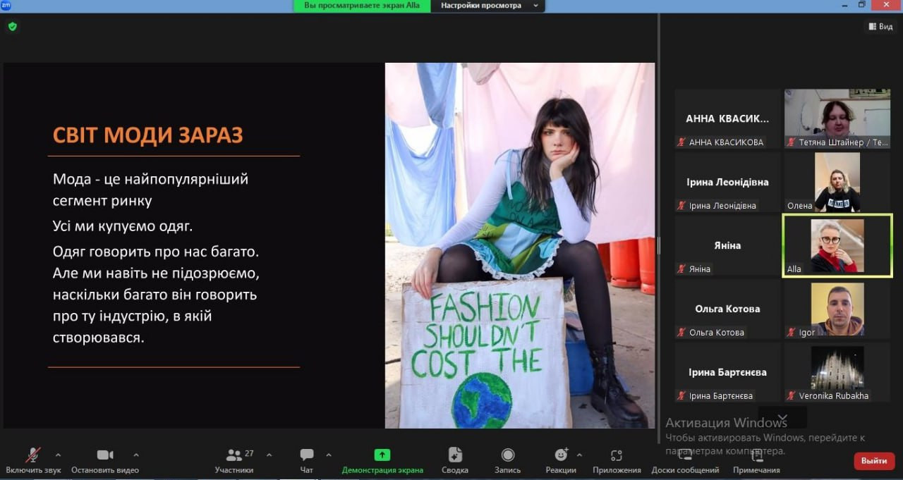Open the Notes (Примечания) icon

[756, 455]
